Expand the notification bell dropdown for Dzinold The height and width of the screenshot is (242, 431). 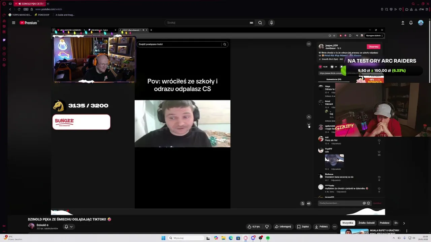click(x=71, y=227)
